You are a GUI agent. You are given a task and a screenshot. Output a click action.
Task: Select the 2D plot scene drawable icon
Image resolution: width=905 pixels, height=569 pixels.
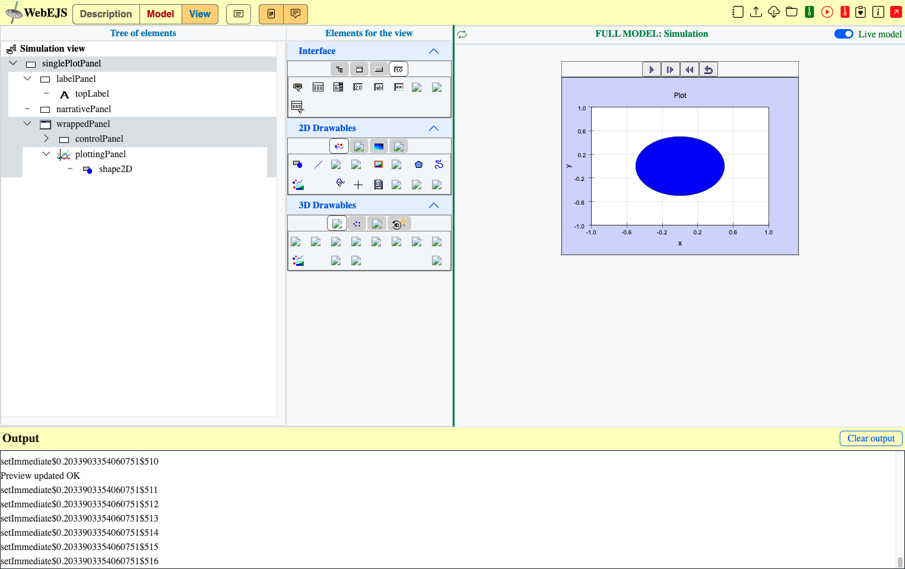pos(298,185)
